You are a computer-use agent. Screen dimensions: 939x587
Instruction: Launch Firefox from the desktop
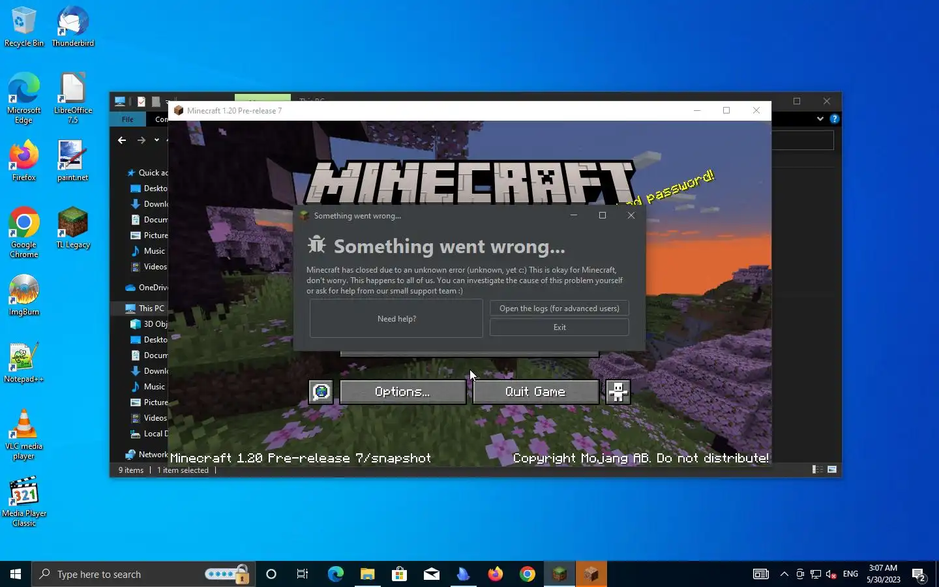click(x=24, y=161)
